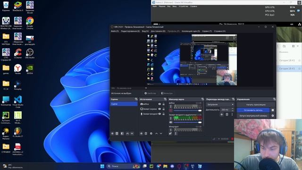Toggle visibility of the вебка source
This screenshot has width=302, height=170.
coord(159,104)
